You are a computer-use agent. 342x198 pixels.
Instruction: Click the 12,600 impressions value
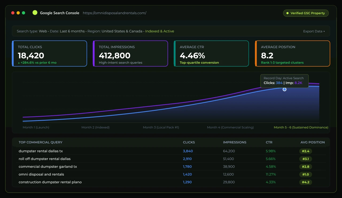228,174
